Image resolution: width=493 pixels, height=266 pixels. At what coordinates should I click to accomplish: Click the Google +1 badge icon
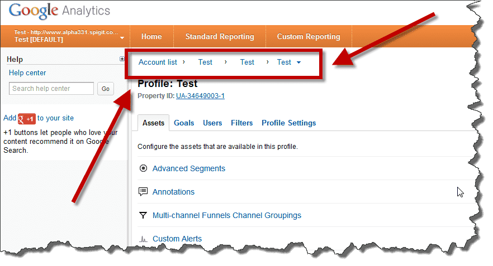(27, 119)
